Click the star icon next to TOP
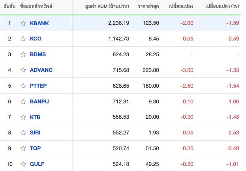The height and width of the screenshot is (171, 246). click(23, 148)
